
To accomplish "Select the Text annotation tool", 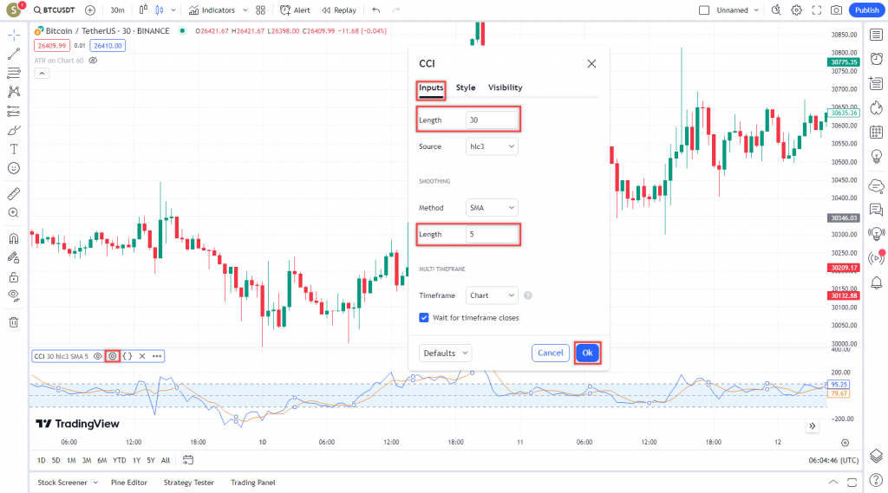I will [14, 149].
